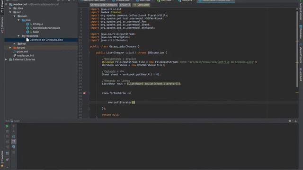The height and width of the screenshot is (170, 303).
Task: Click the readexcel.iml file icon
Action: (x=15, y=56)
